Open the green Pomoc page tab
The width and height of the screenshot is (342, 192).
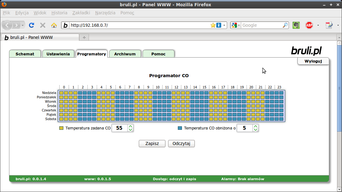[x=158, y=54]
